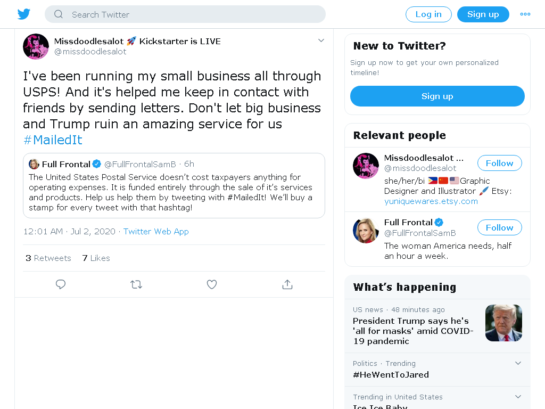The height and width of the screenshot is (409, 545).
Task: Click the share tweet upload icon
Action: (x=287, y=284)
